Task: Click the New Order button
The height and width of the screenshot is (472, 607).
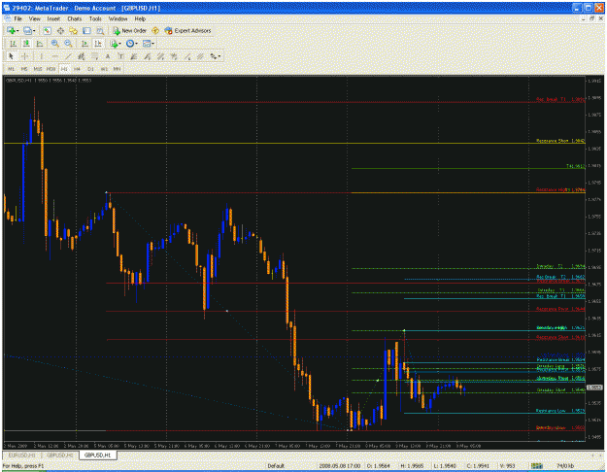Action: [x=130, y=30]
